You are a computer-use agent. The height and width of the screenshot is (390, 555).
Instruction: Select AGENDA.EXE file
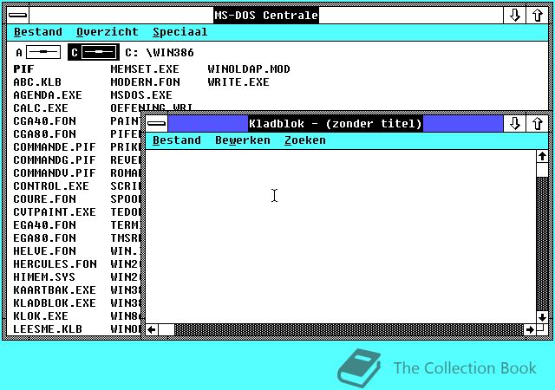point(48,95)
